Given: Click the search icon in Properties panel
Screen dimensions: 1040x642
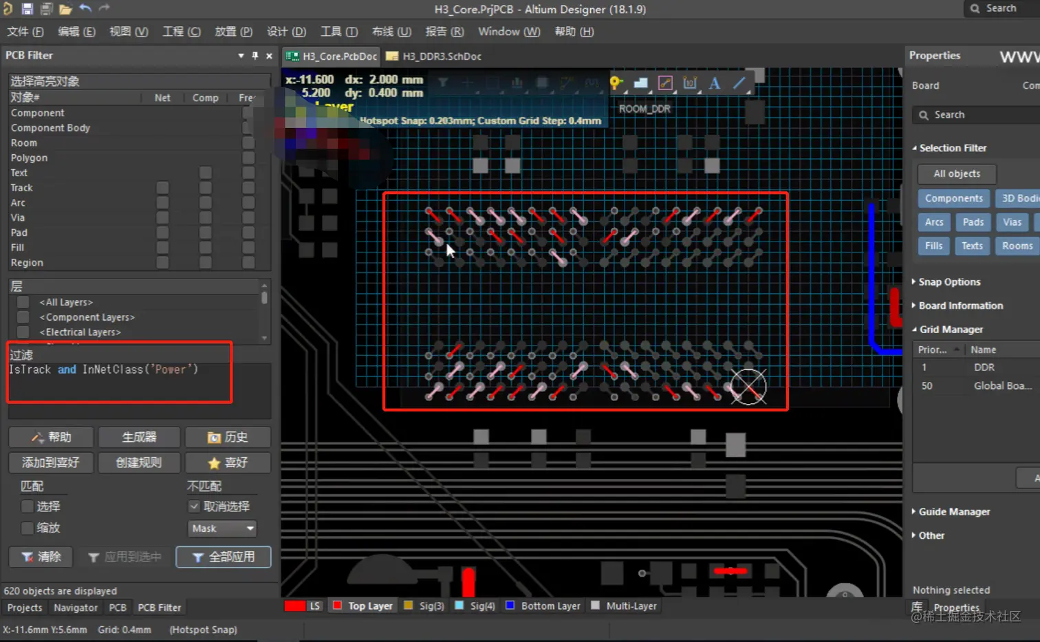Looking at the screenshot, I should pyautogui.click(x=924, y=115).
